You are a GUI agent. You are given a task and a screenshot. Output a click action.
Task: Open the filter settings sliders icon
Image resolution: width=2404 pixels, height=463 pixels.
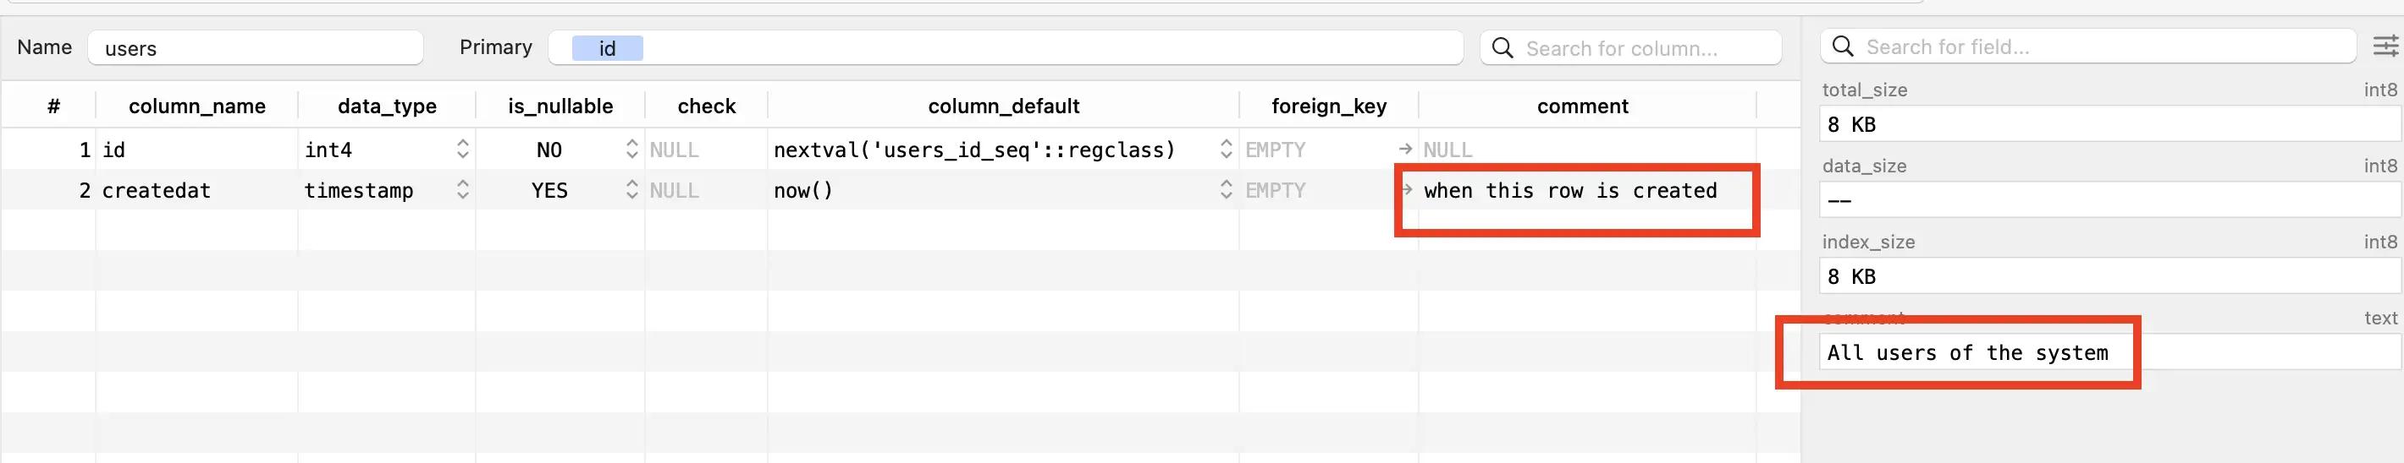point(2385,46)
